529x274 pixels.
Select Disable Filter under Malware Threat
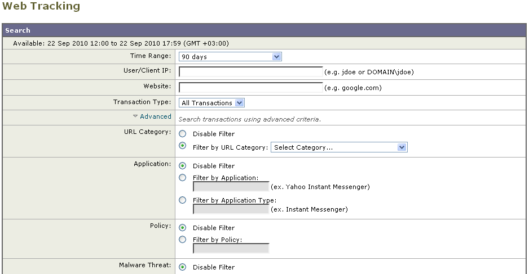coord(183,267)
